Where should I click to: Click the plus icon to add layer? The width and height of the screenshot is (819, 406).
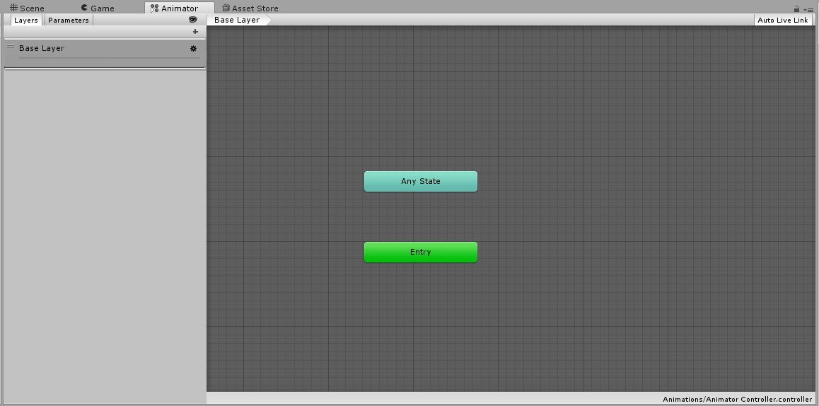(x=195, y=32)
